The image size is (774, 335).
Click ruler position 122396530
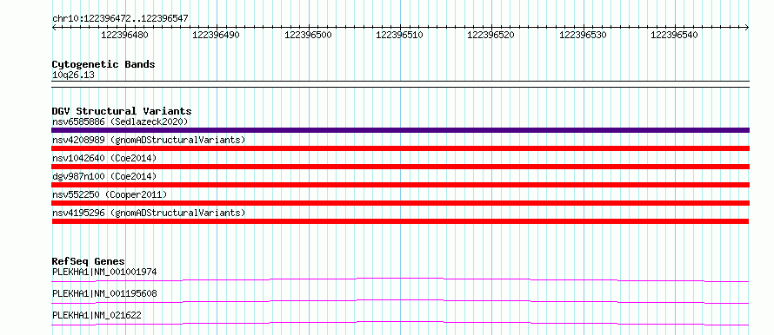(583, 35)
